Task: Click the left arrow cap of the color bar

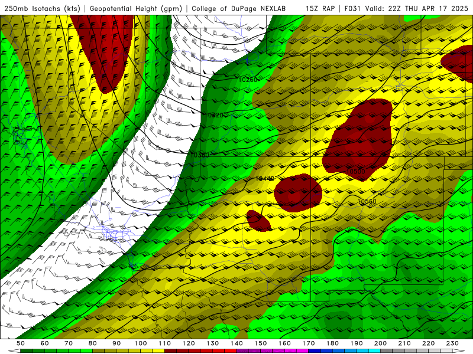Action: 14,350
